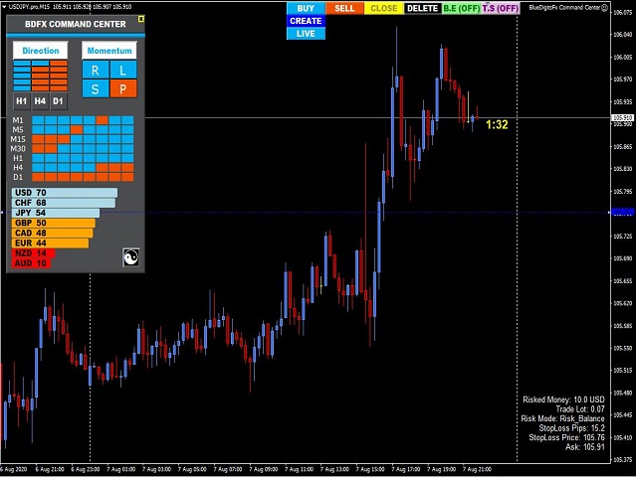Screen dimensions: 637x477
Task: Click the CHF 68 strength bar
Action: 64,203
